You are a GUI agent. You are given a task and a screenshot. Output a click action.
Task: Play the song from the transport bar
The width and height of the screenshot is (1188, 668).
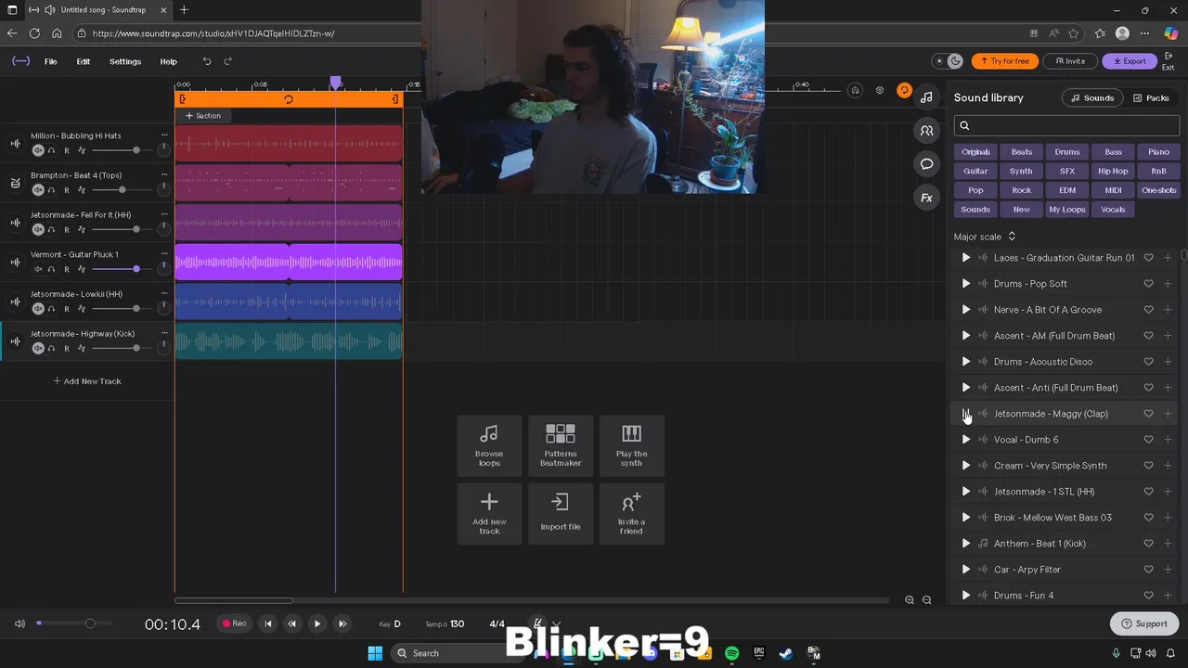(317, 623)
